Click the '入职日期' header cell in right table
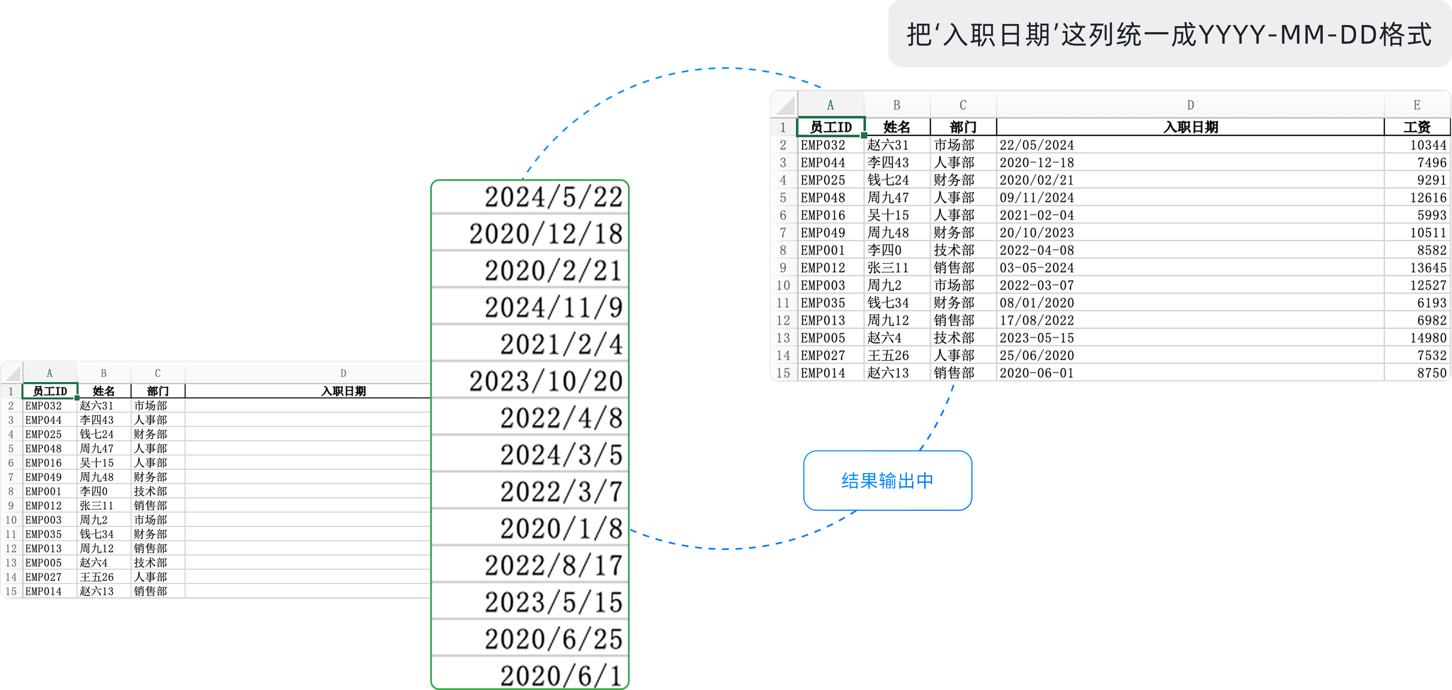1452x690 pixels. pos(1190,127)
